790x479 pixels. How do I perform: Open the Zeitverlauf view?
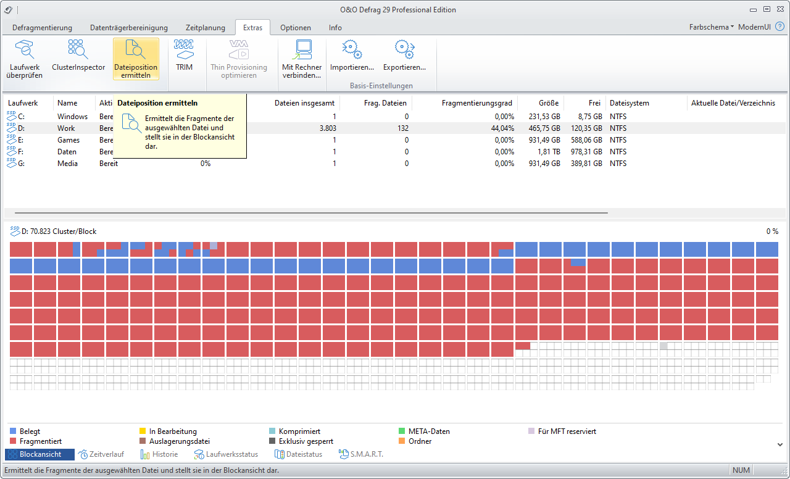[101, 454]
